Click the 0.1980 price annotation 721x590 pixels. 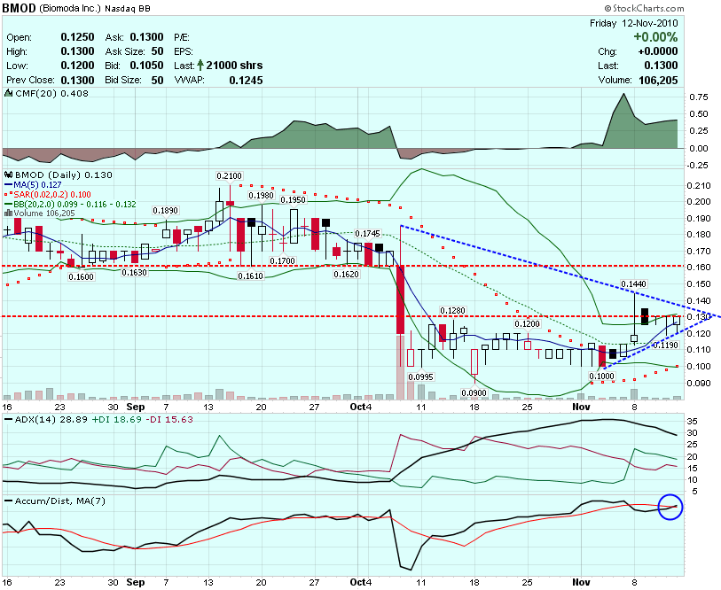261,195
